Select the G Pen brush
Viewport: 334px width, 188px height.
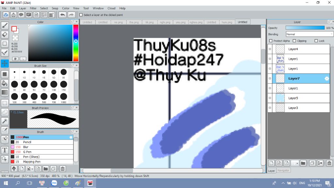tap(42, 152)
